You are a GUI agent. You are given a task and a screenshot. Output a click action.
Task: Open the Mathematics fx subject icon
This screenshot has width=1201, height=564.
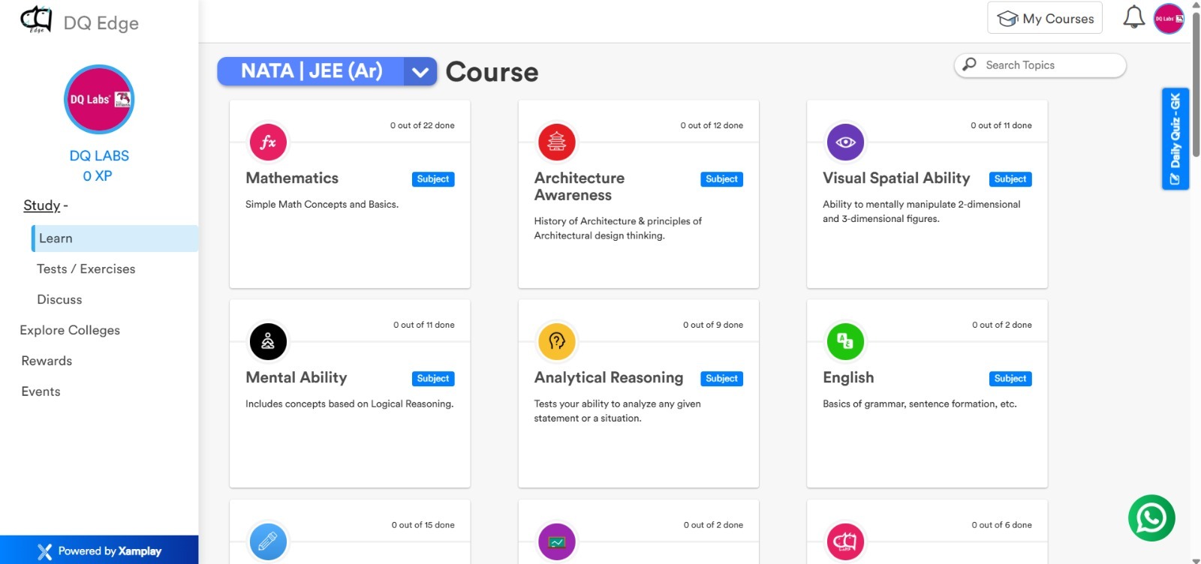(268, 142)
